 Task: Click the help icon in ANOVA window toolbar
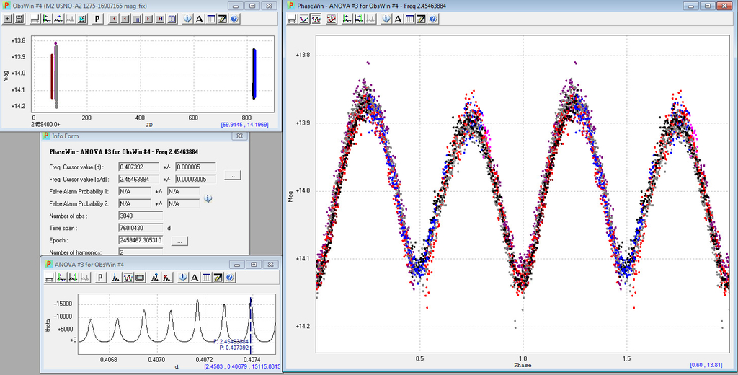point(229,278)
